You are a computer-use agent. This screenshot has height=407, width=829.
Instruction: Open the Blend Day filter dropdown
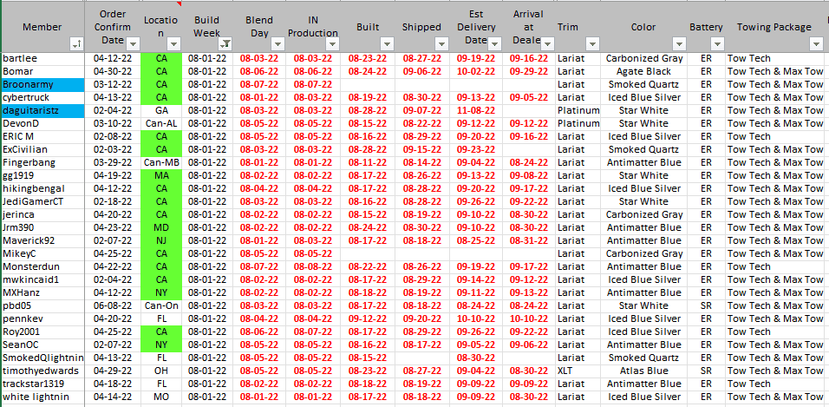click(x=277, y=43)
